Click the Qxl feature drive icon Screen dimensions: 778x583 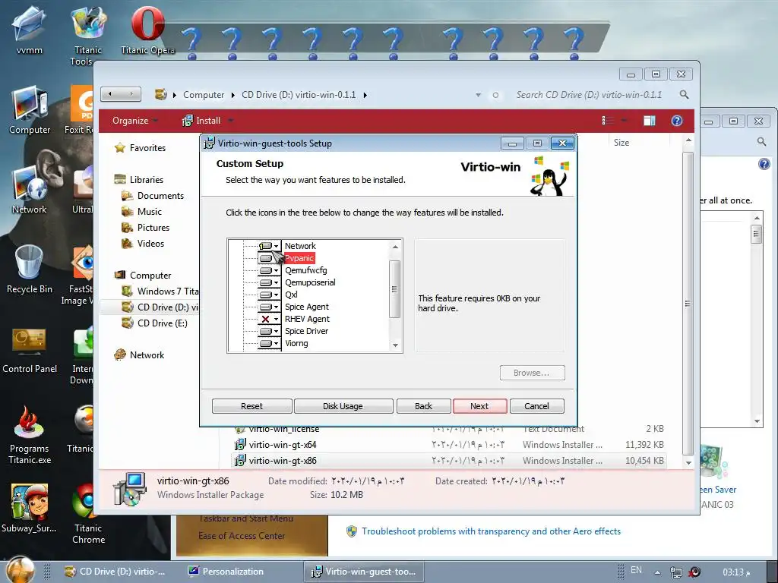coord(266,295)
